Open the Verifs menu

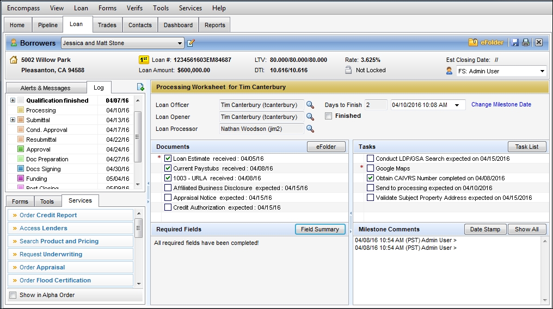(x=134, y=8)
